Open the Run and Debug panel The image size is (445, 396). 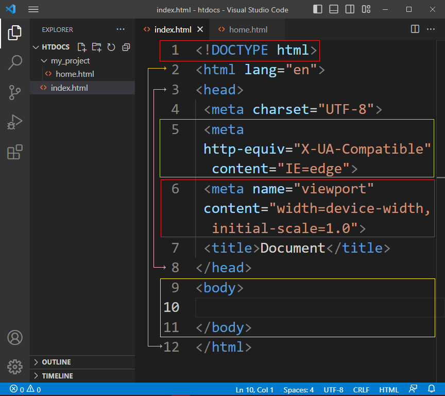[15, 123]
